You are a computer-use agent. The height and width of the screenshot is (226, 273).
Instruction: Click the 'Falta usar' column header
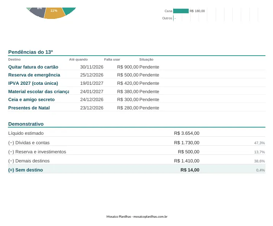pyautogui.click(x=112, y=59)
